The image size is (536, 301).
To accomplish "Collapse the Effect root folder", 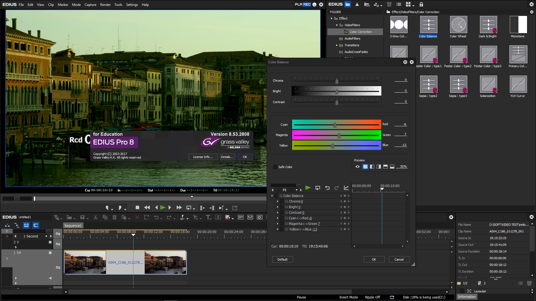I will click(331, 18).
